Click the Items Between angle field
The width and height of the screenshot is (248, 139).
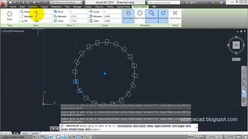tap(43, 16)
